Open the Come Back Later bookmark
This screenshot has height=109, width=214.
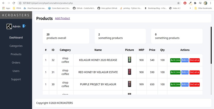[x=59, y=8]
